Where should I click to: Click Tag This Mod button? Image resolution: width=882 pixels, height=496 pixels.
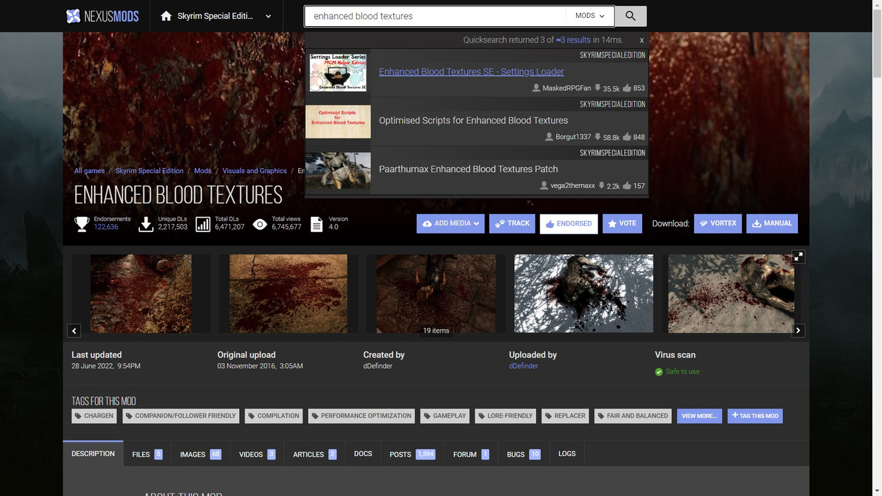pos(755,416)
